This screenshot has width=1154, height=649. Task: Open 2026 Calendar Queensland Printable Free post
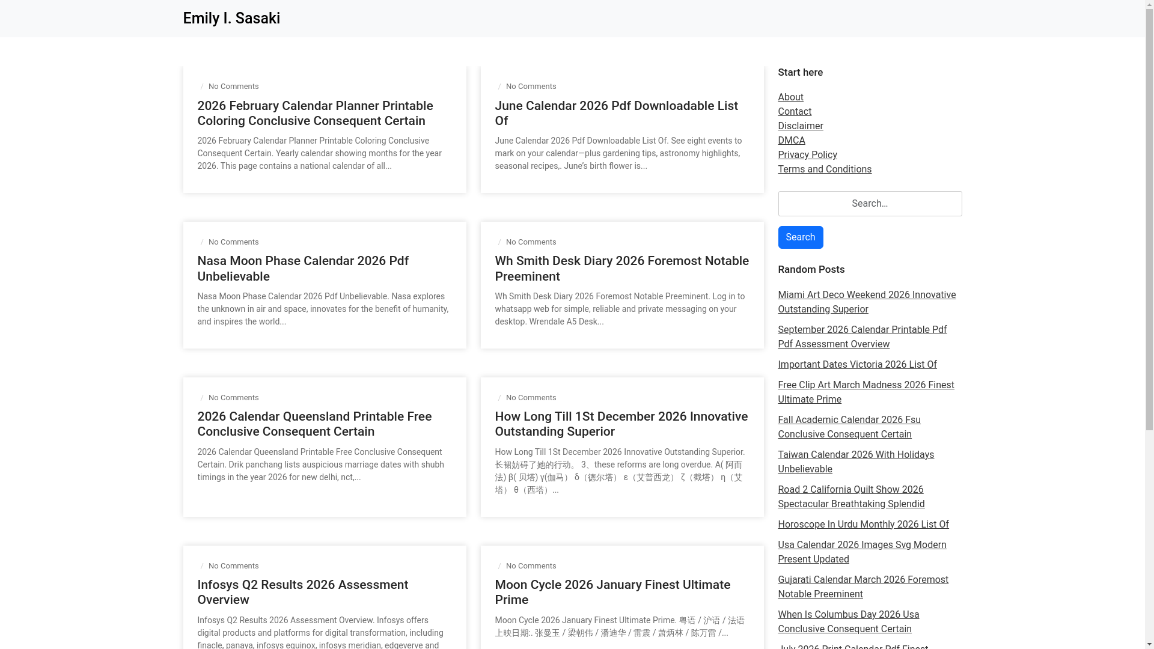314,424
